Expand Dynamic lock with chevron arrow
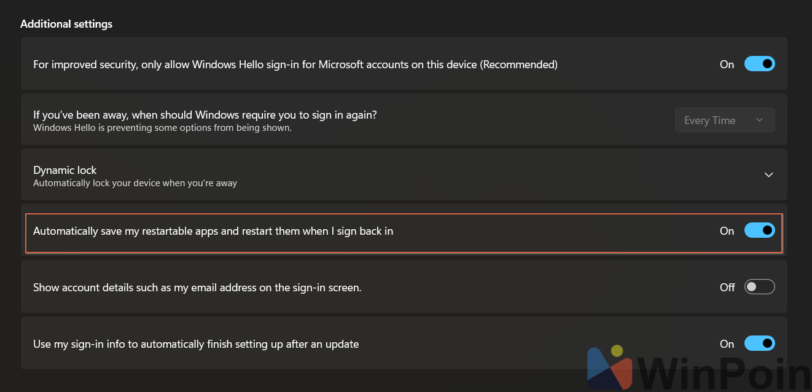The height and width of the screenshot is (392, 812). (x=768, y=175)
